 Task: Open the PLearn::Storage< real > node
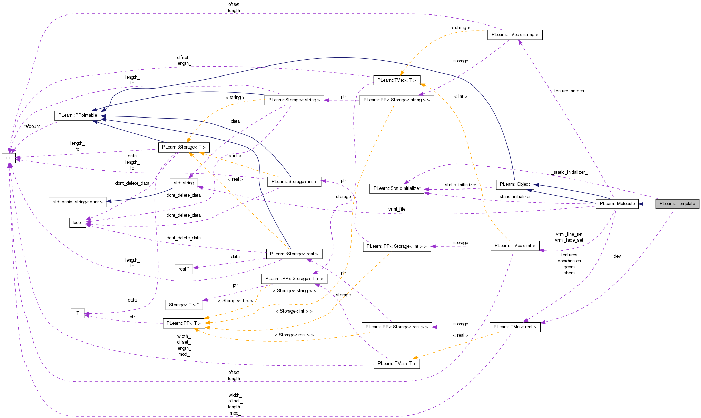click(x=294, y=254)
